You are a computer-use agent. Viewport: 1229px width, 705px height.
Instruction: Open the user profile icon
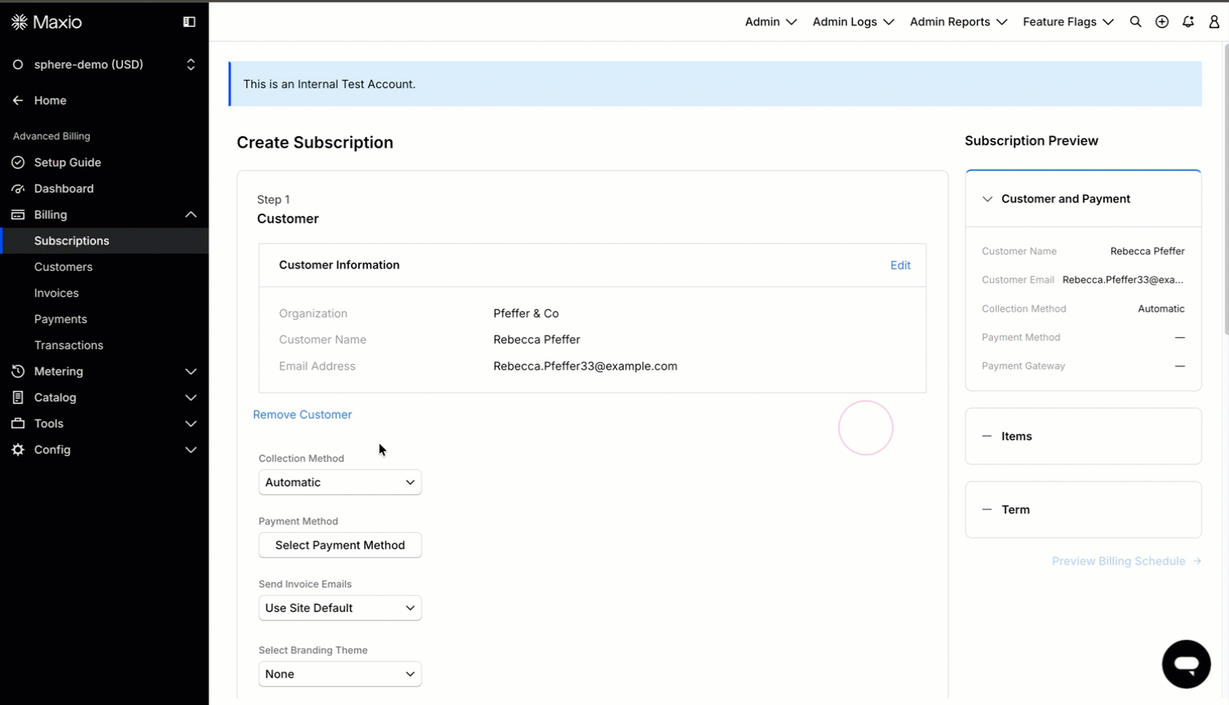(1214, 22)
